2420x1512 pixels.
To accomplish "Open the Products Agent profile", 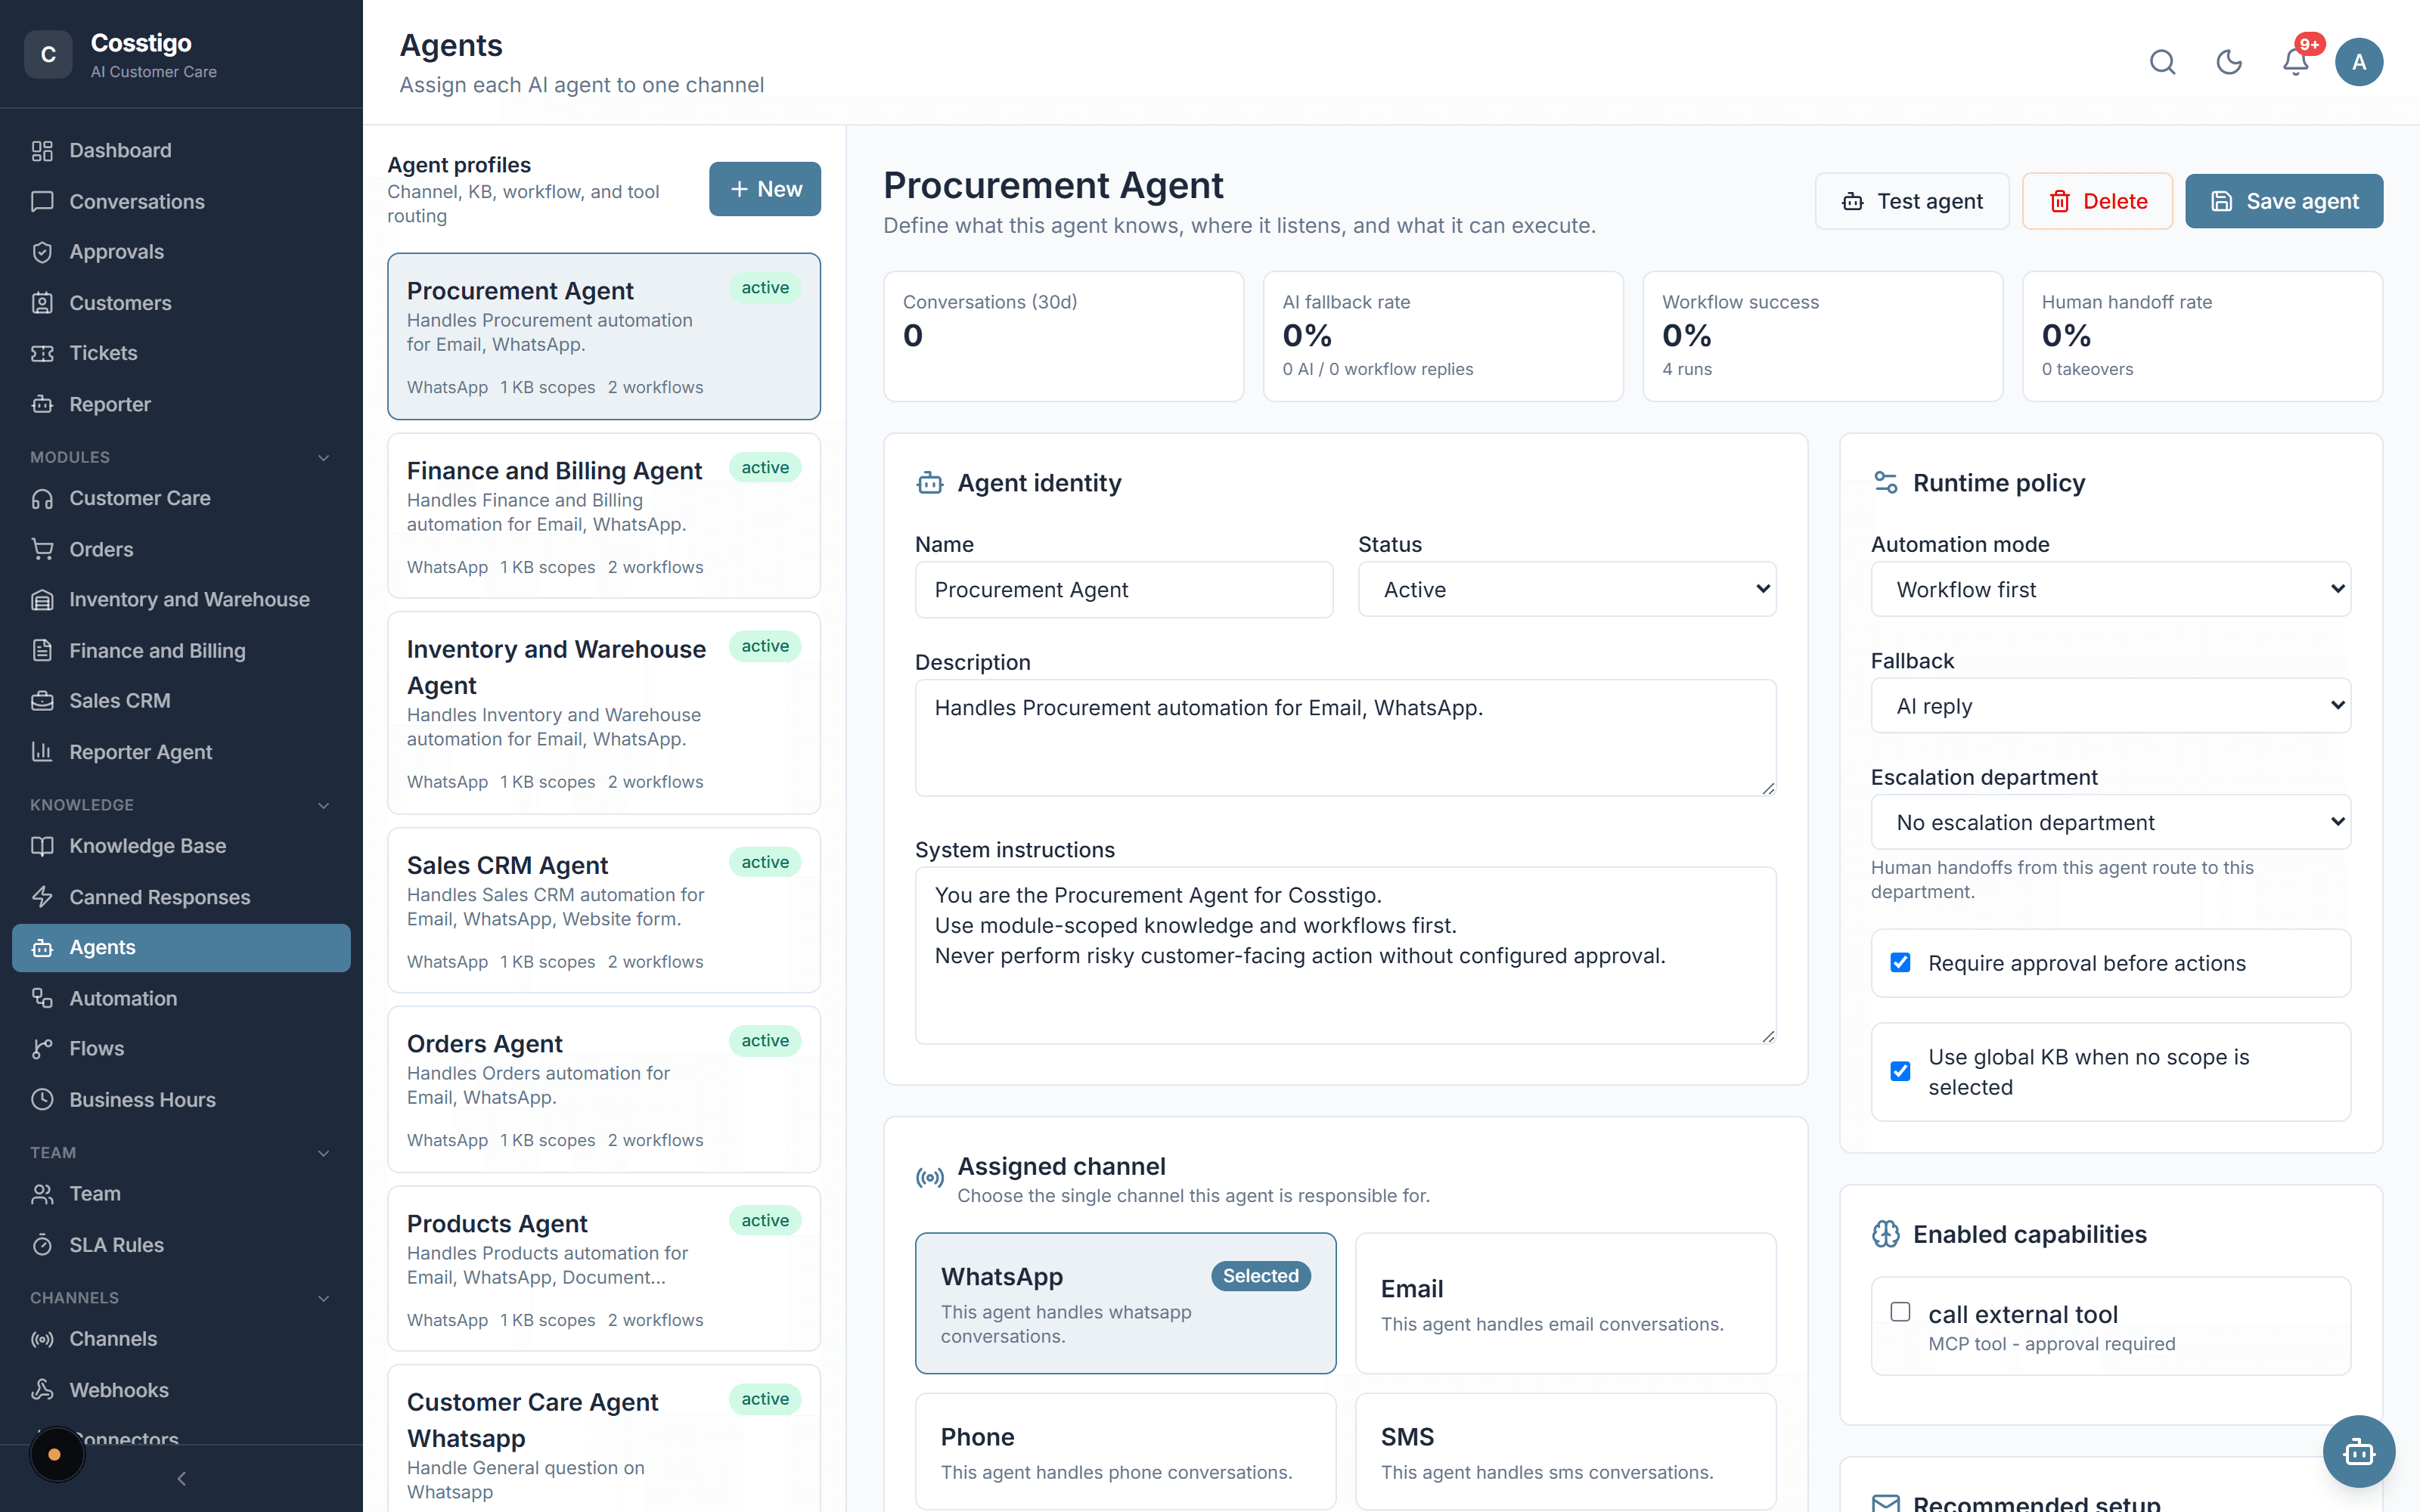I will point(604,1268).
